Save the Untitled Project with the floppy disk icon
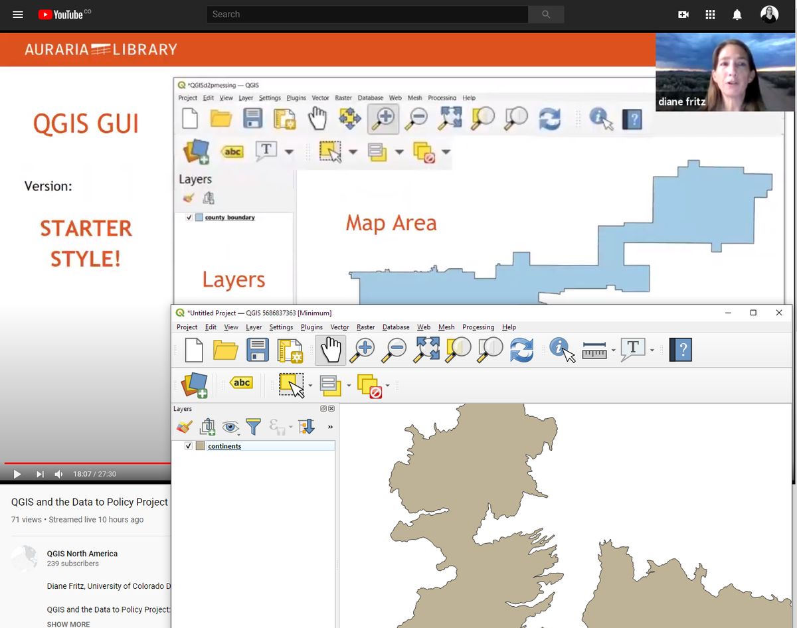The height and width of the screenshot is (628, 797). (258, 350)
